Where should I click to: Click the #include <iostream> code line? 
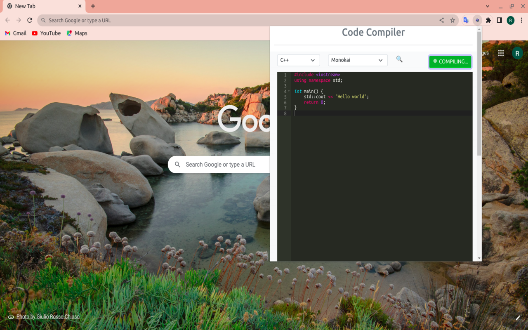[317, 75]
